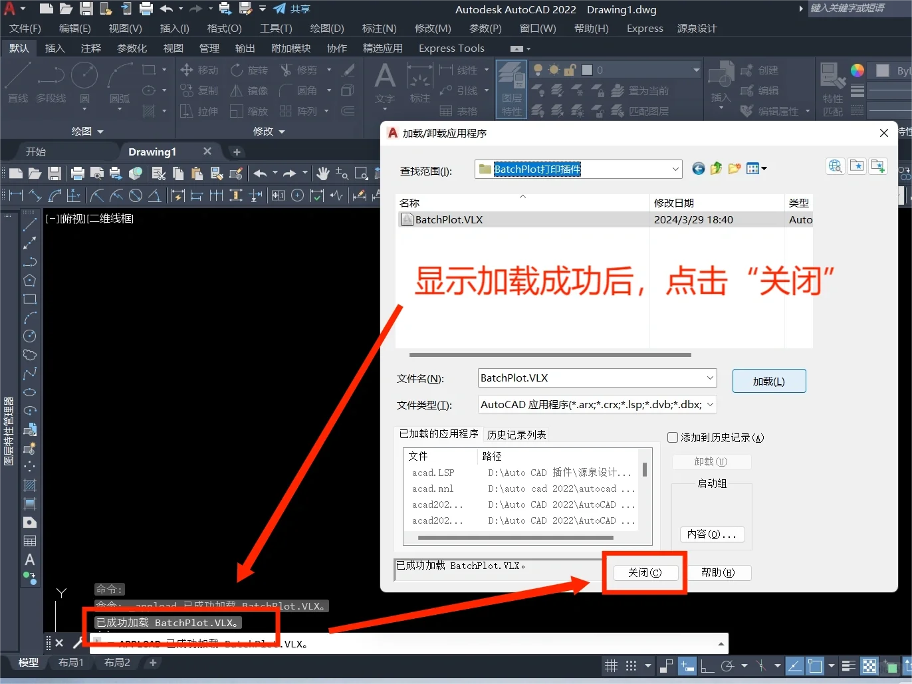Click Match Properties (特性匹配) icon
Image resolution: width=912 pixels, height=684 pixels.
click(832, 90)
